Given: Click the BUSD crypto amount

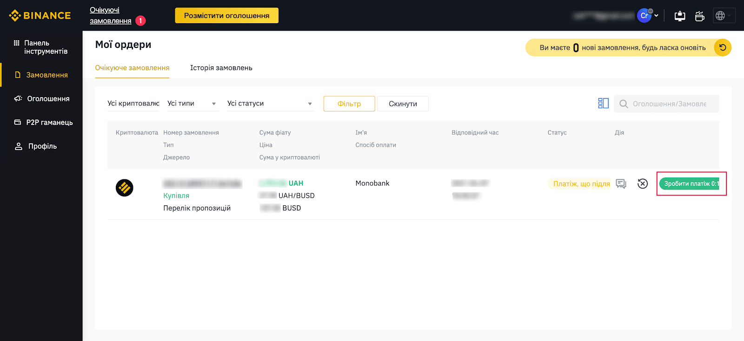Looking at the screenshot, I should pos(280,208).
